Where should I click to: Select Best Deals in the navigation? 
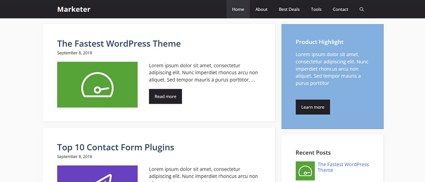click(289, 9)
